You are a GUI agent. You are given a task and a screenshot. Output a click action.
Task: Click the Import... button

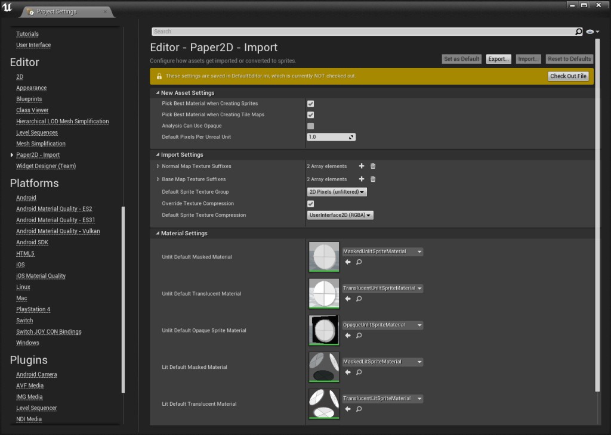coord(528,59)
